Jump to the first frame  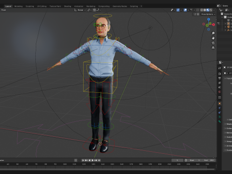[83, 160]
